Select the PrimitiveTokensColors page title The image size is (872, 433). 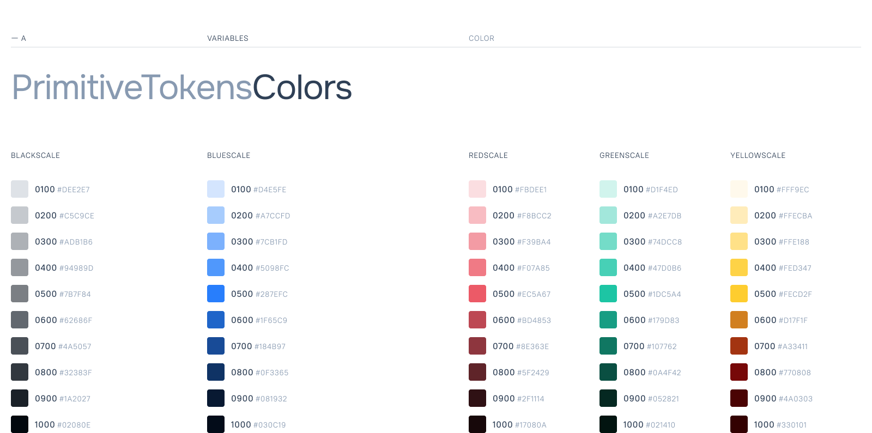182,87
